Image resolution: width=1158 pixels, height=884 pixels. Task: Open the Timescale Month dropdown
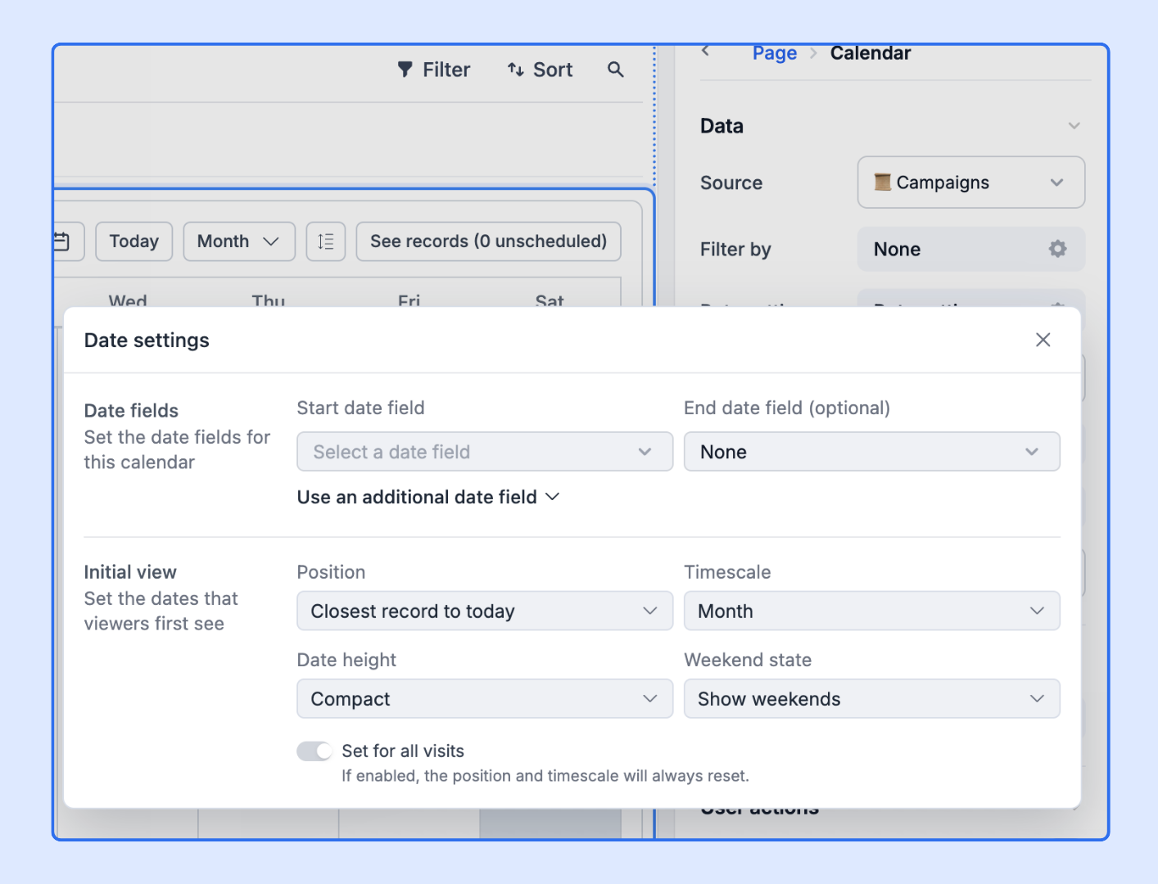pyautogui.click(x=872, y=611)
